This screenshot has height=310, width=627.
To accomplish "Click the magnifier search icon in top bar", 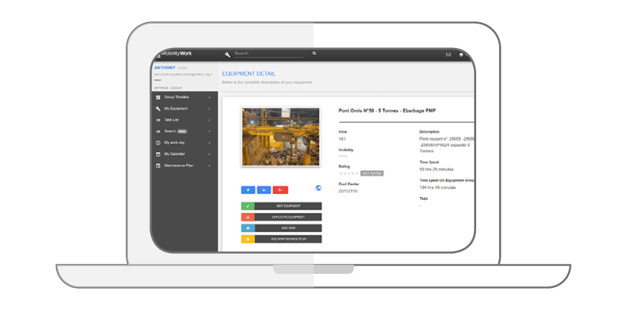I will (314, 54).
